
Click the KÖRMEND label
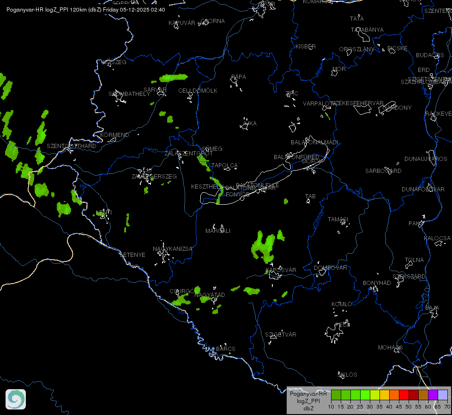[115, 135]
